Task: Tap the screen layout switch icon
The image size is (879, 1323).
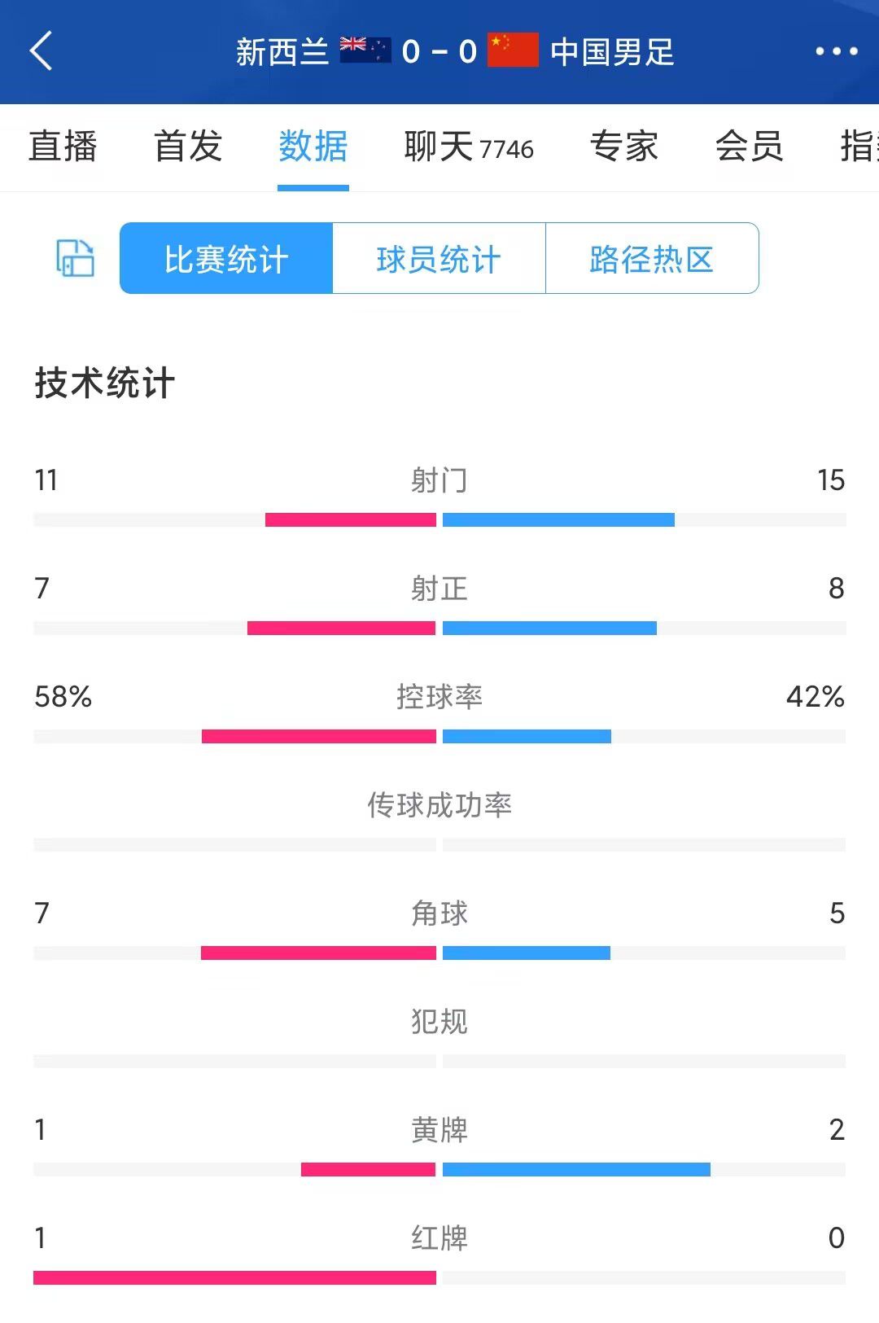Action: tap(75, 258)
